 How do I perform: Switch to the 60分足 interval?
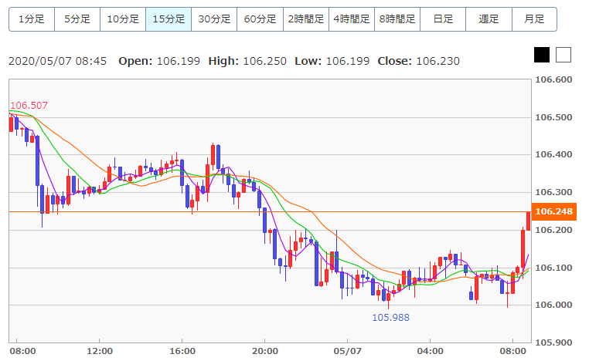click(x=260, y=19)
